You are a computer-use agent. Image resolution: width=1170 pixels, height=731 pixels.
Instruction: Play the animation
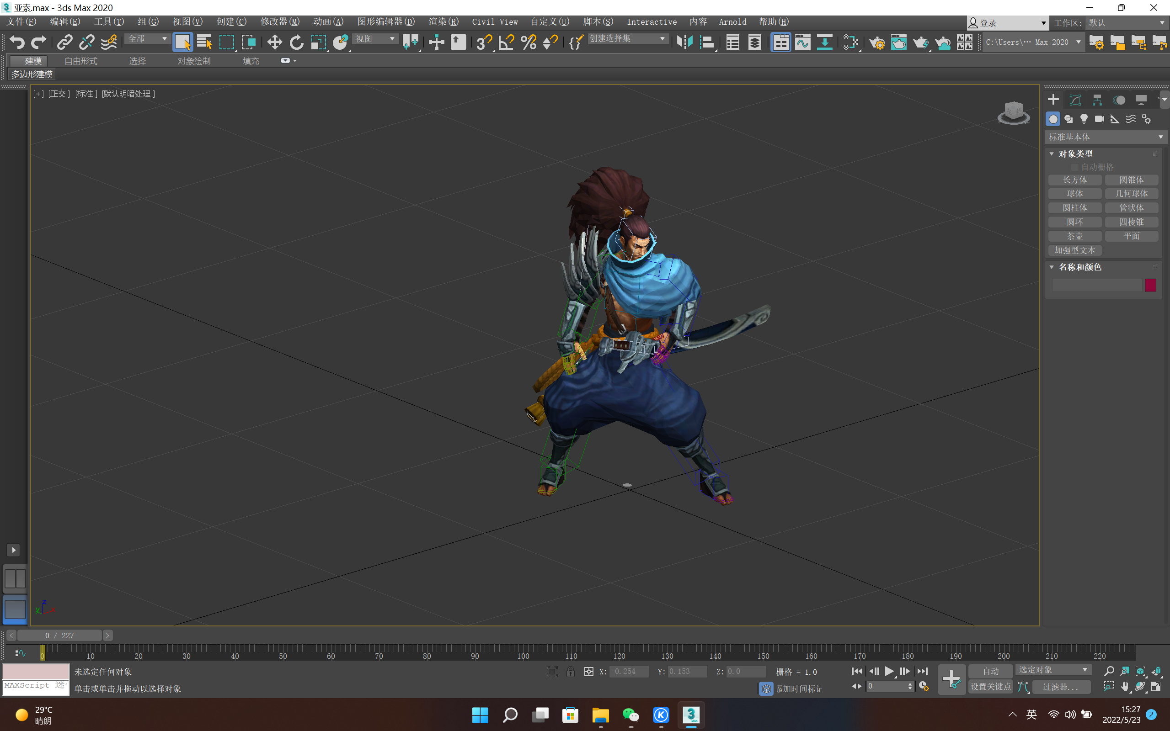(x=889, y=672)
